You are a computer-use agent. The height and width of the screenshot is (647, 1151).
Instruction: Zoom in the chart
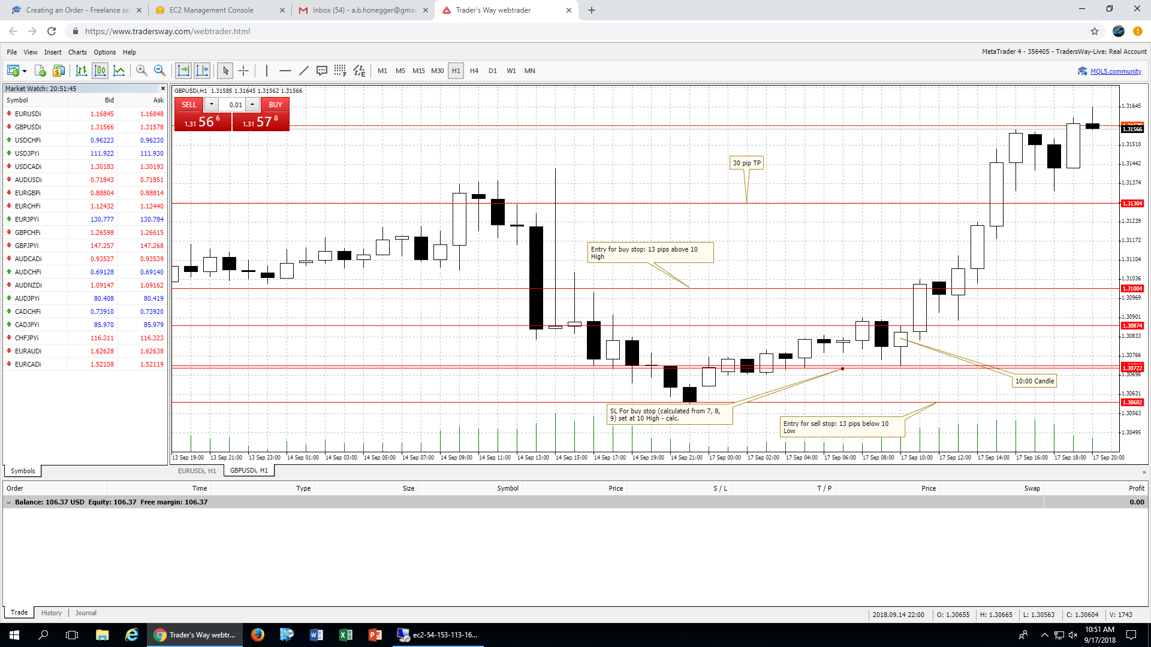coord(141,71)
